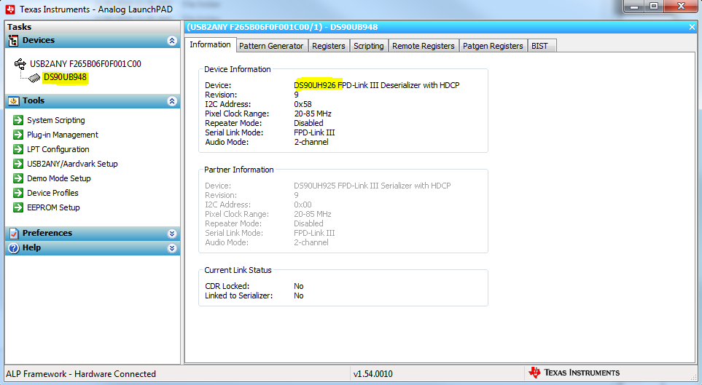Open USB2ANY/Aardvark Setup
This screenshot has height=385, width=702.
click(x=72, y=164)
